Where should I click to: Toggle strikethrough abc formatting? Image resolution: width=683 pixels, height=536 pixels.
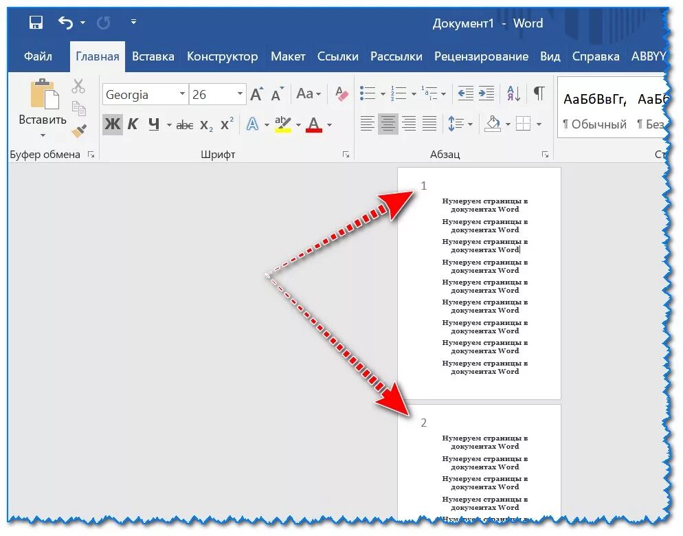[x=185, y=125]
